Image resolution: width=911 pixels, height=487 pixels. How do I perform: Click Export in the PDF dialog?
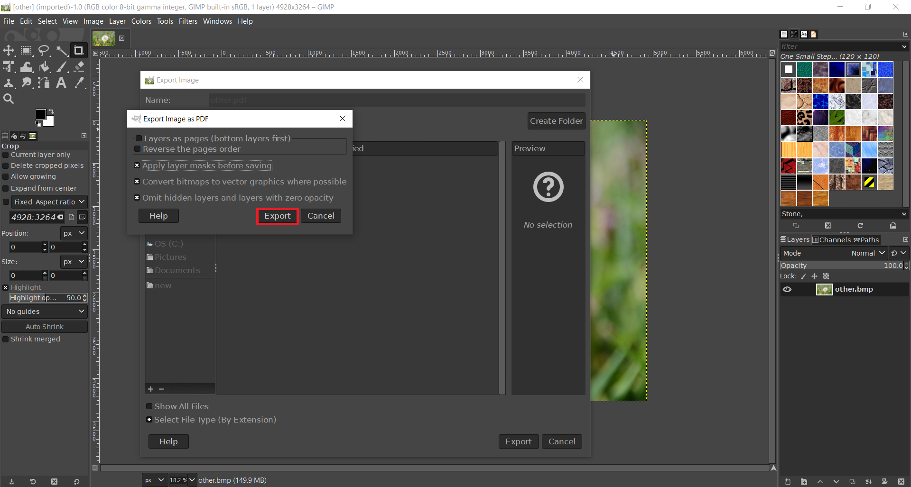[277, 216]
